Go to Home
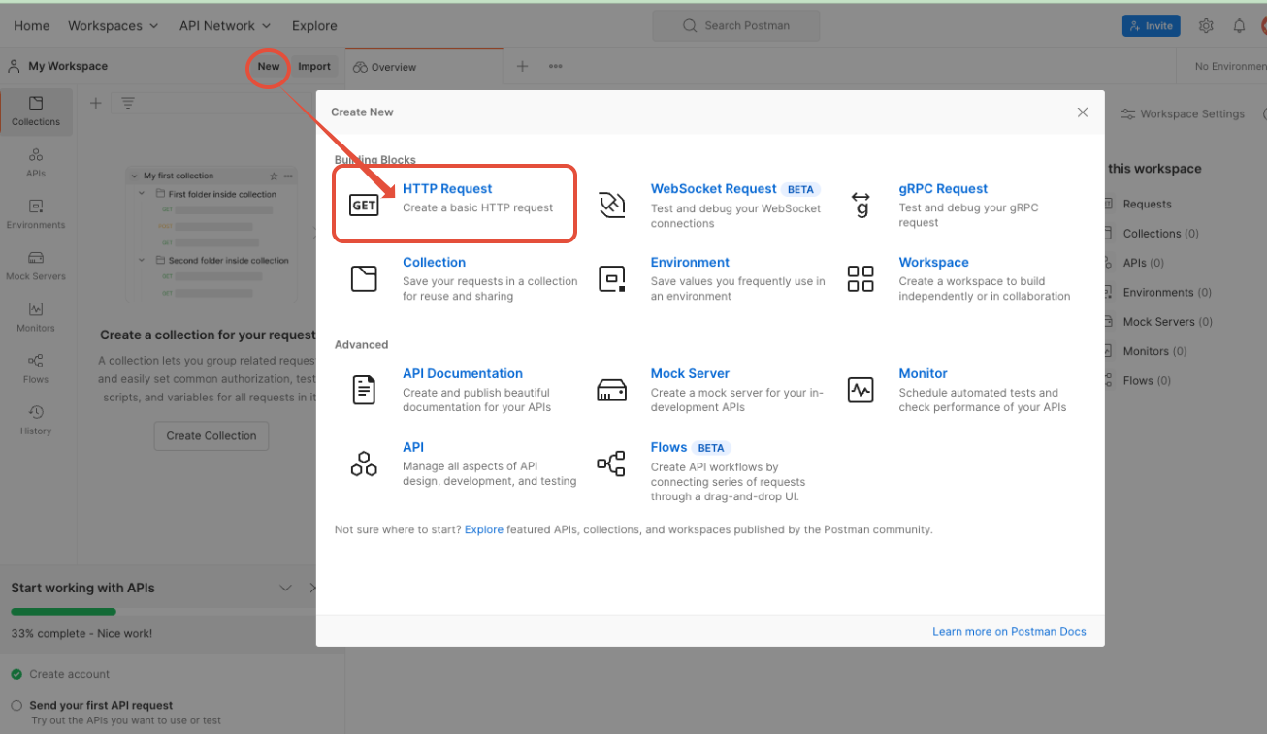The height and width of the screenshot is (734, 1267). 32,26
